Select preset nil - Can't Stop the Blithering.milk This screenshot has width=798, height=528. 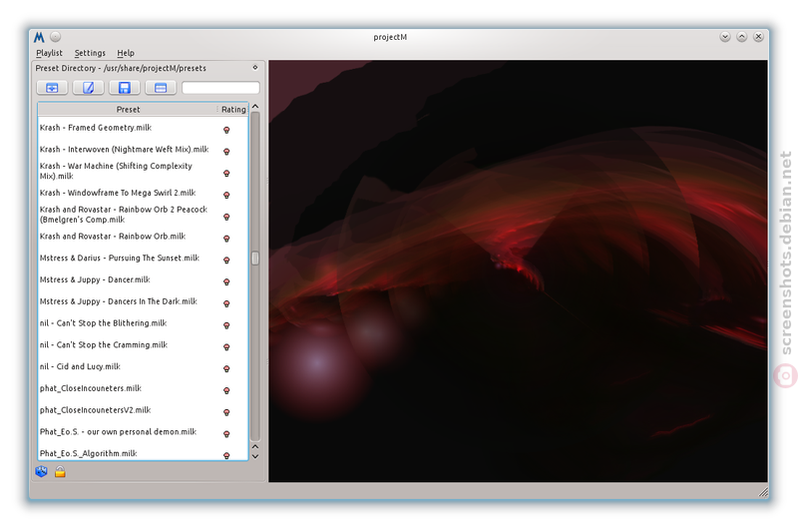104,323
